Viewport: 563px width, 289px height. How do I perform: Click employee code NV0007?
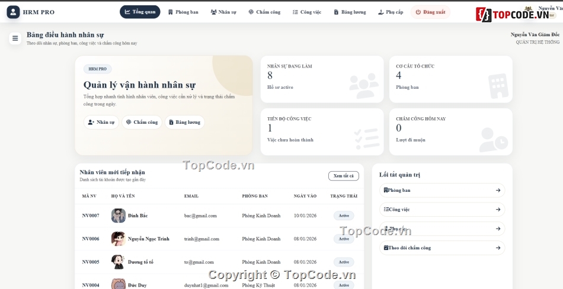click(91, 216)
